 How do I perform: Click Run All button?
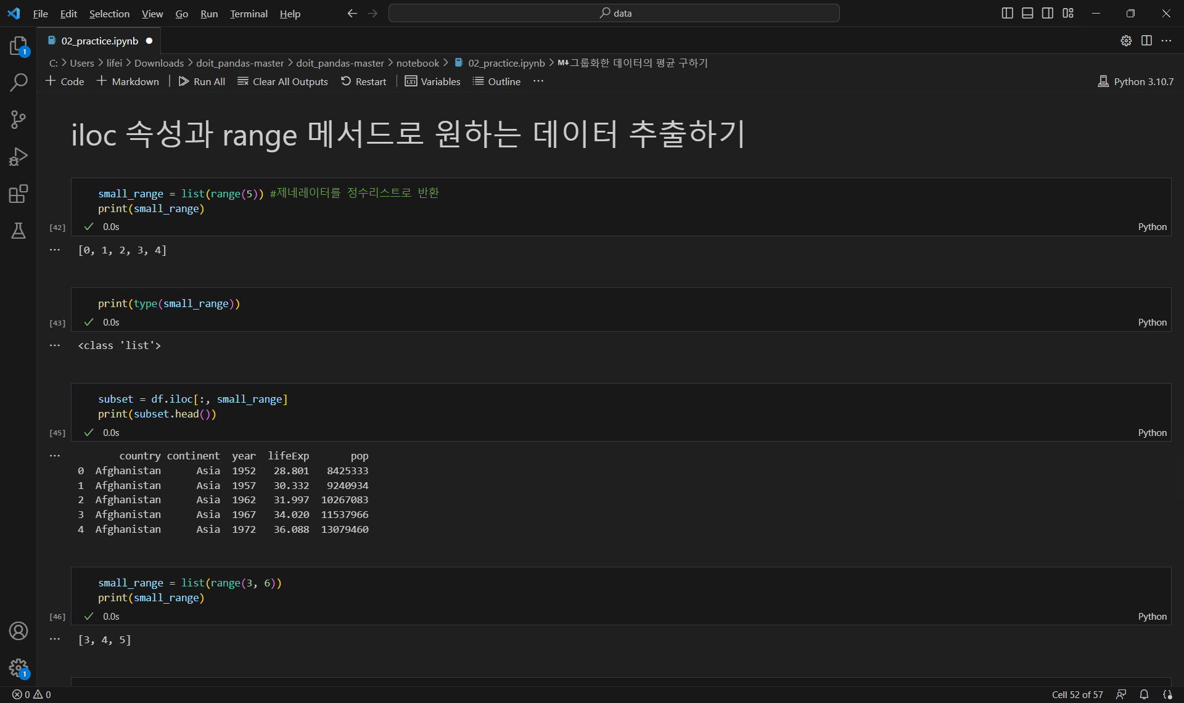(202, 81)
